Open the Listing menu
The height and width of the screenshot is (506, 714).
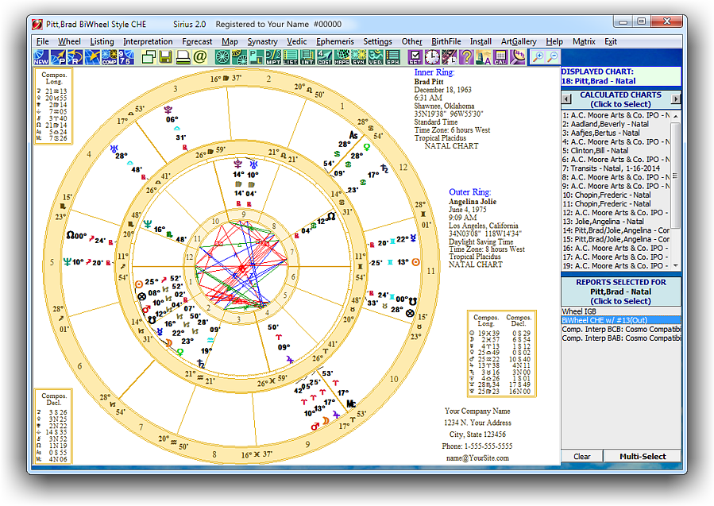click(102, 41)
